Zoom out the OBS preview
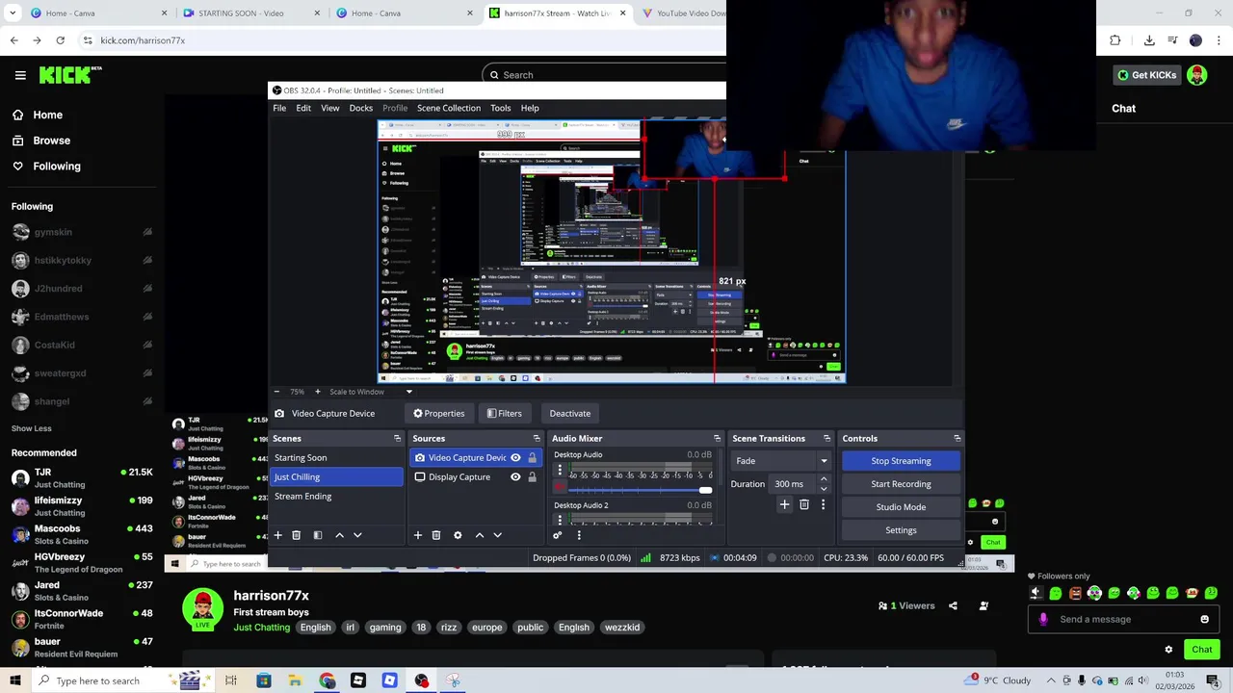 click(277, 392)
